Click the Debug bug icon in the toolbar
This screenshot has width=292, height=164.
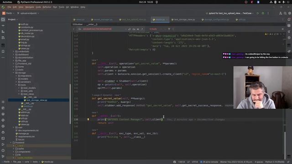pos(263,13)
